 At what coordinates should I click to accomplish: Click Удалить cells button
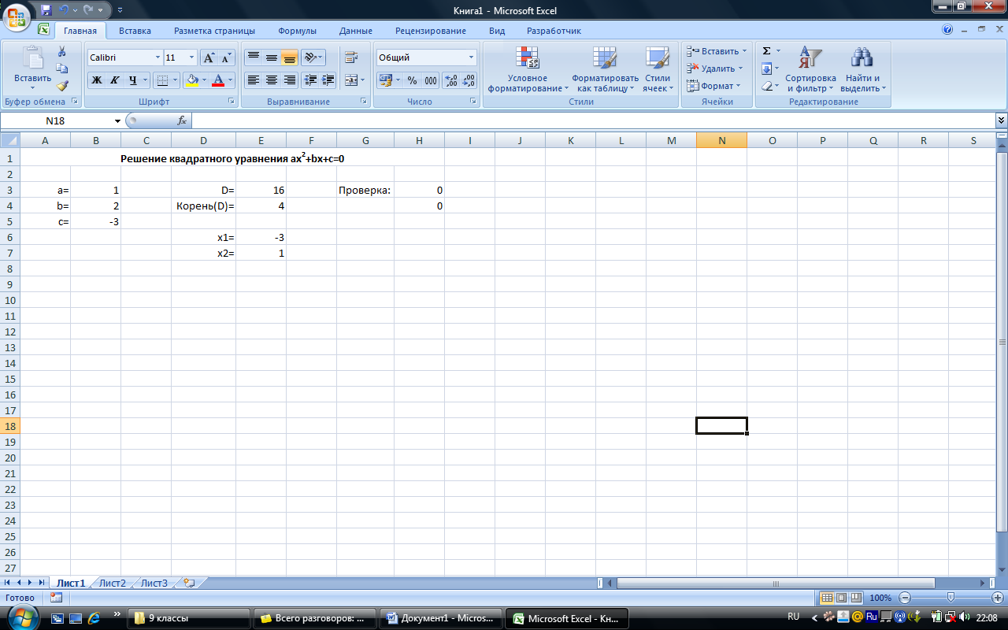click(714, 69)
